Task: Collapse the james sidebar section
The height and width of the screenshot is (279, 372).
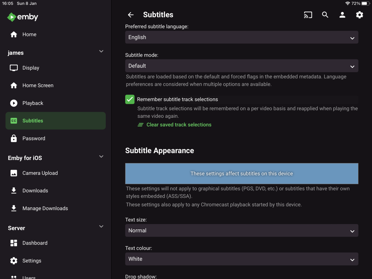Action: tap(101, 51)
